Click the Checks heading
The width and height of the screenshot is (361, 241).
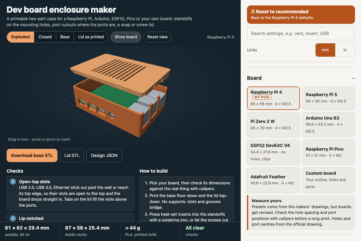(15, 171)
